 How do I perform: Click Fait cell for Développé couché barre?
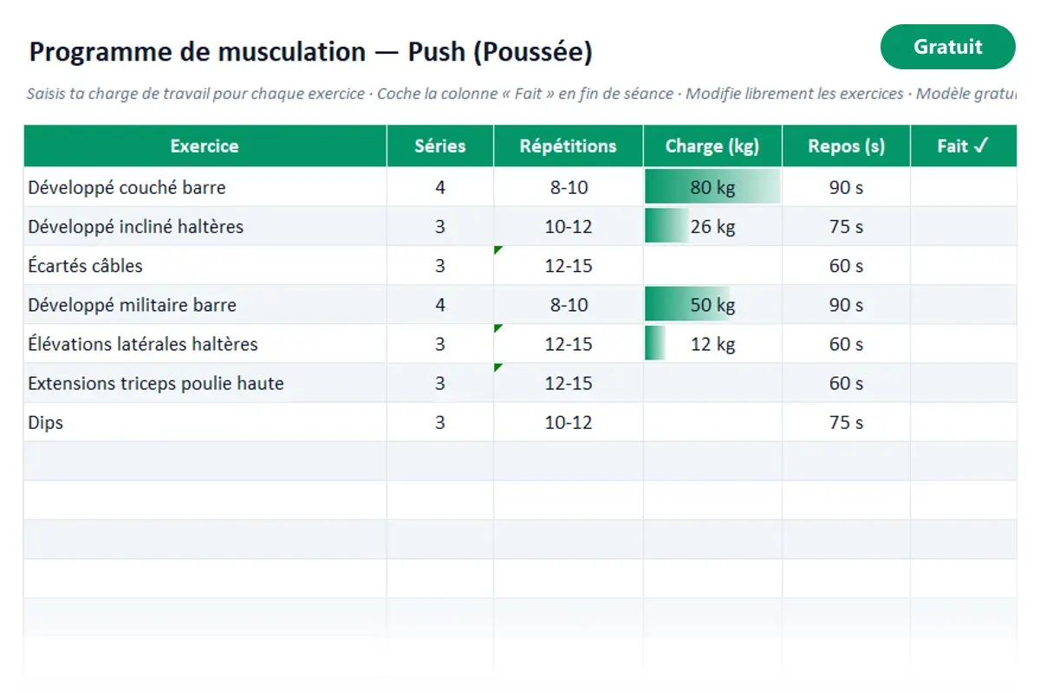pos(964,187)
